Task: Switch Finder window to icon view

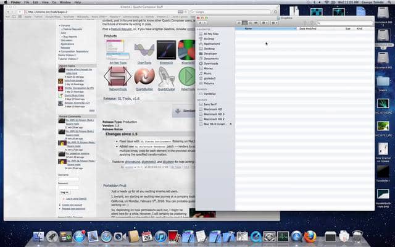Action: tap(239, 23)
